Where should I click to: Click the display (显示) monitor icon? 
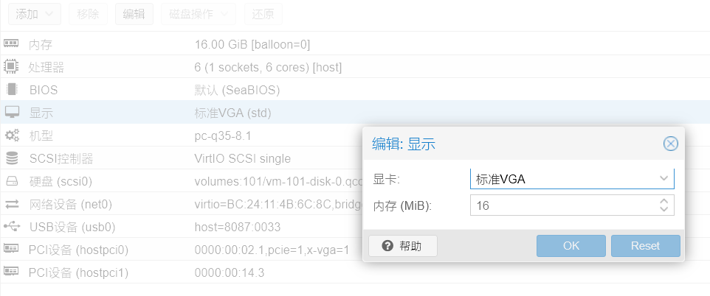(11, 113)
